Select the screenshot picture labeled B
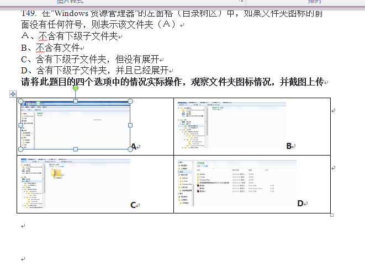This screenshot has height=267, width=365. tap(232, 125)
